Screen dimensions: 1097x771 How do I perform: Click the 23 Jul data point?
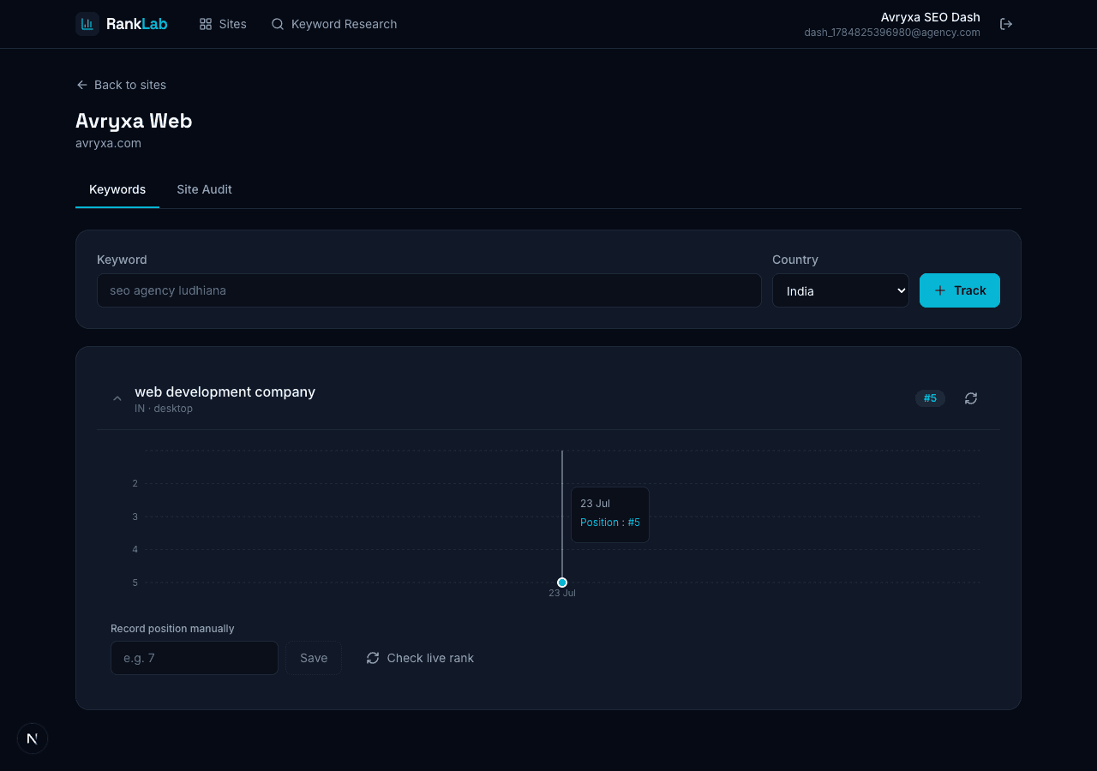pyautogui.click(x=562, y=583)
